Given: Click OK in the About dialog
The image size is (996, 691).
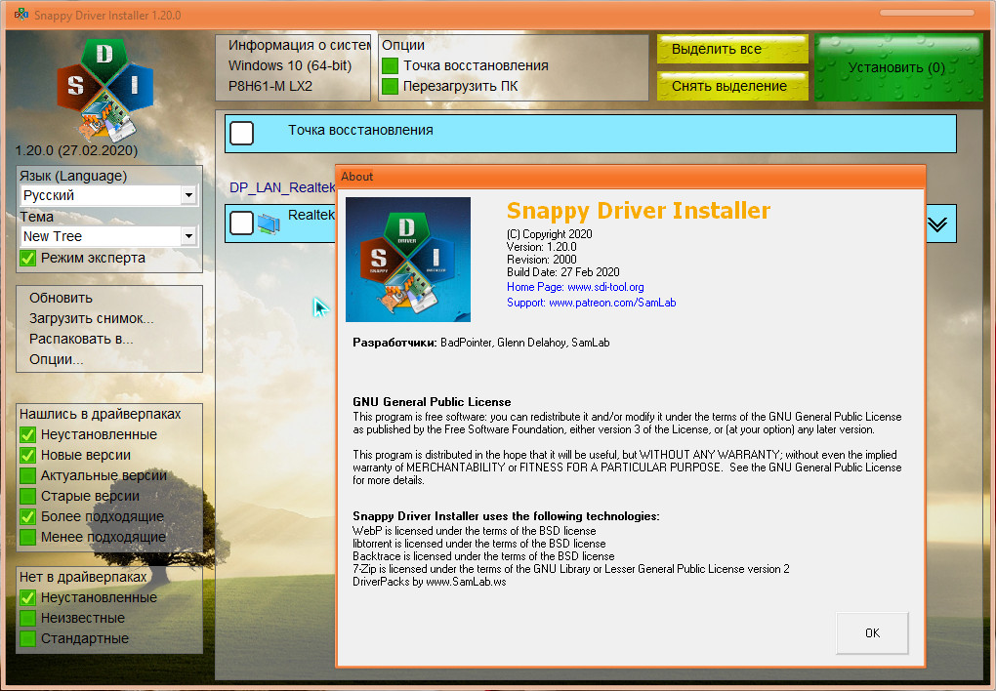Looking at the screenshot, I should pos(872,633).
